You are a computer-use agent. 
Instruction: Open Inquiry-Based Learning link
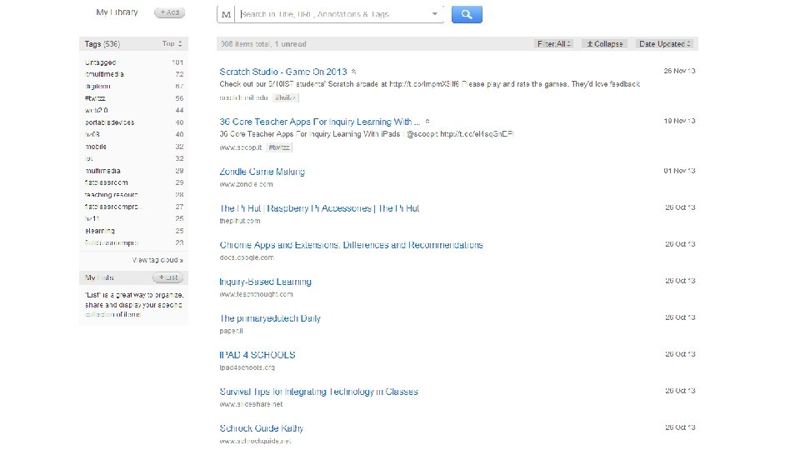265,282
